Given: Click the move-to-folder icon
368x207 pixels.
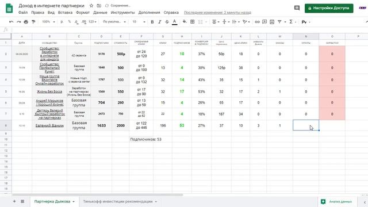Looking at the screenshot, I should pos(99,5).
